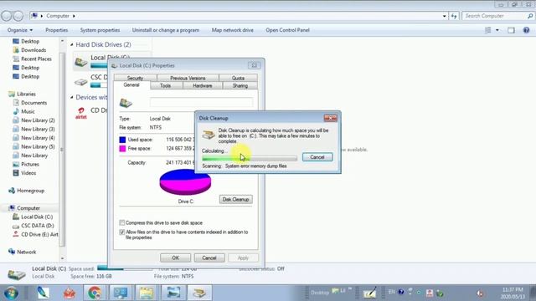Screen dimensions: 536x301
Task: Click Cancel in Local Disk Properties dialog
Action: click(209, 258)
